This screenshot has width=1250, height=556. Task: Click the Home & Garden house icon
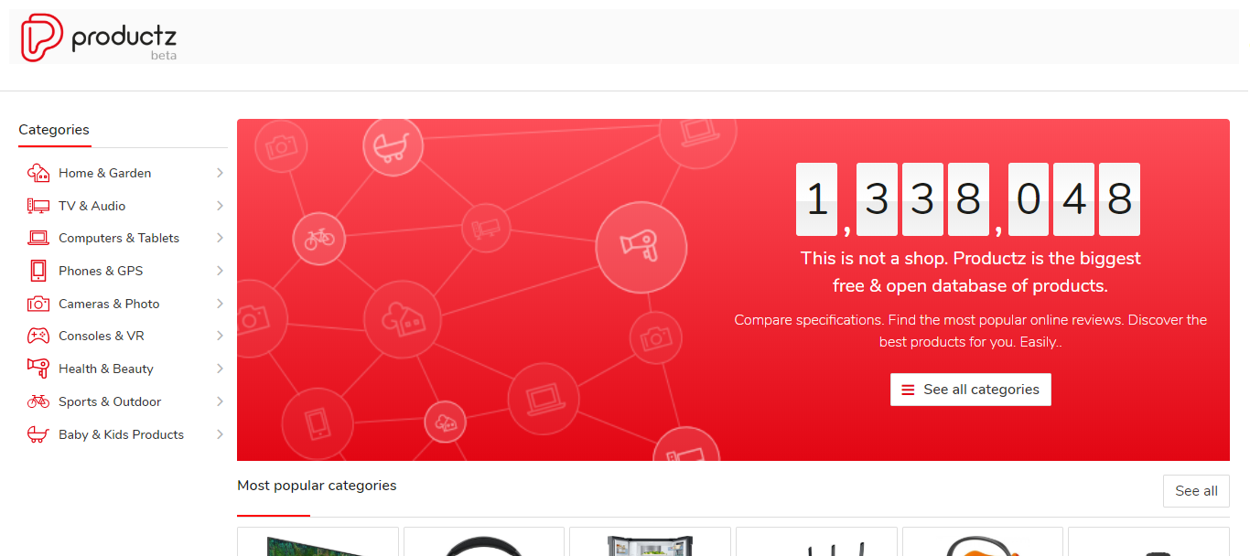click(38, 173)
